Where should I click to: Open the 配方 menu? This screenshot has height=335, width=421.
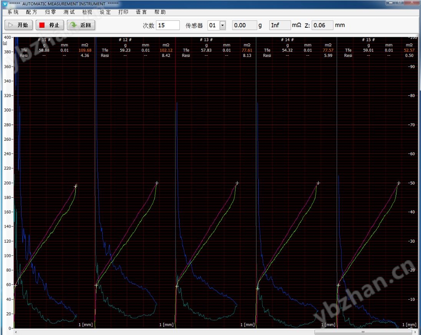(x=31, y=12)
